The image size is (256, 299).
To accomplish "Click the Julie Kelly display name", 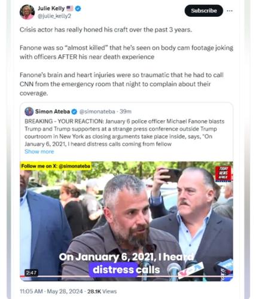I will [x=51, y=8].
